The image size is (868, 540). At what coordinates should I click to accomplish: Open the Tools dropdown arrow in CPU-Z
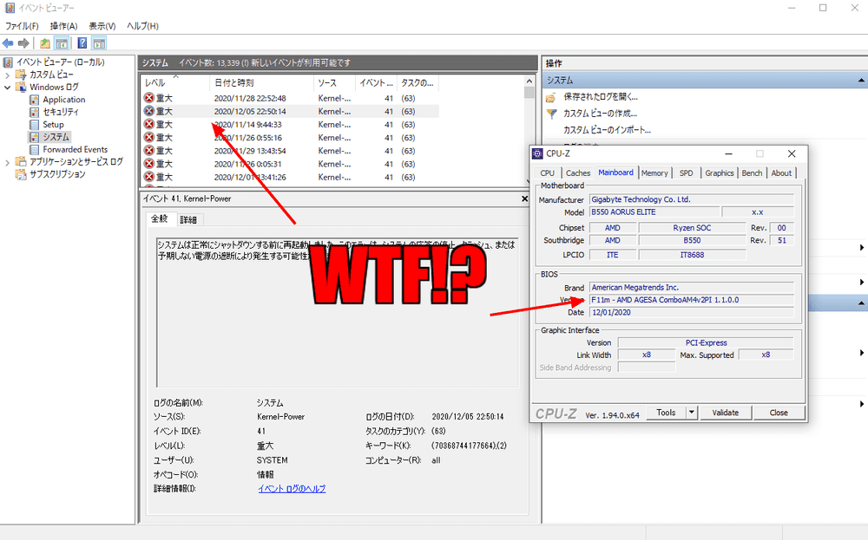point(692,413)
